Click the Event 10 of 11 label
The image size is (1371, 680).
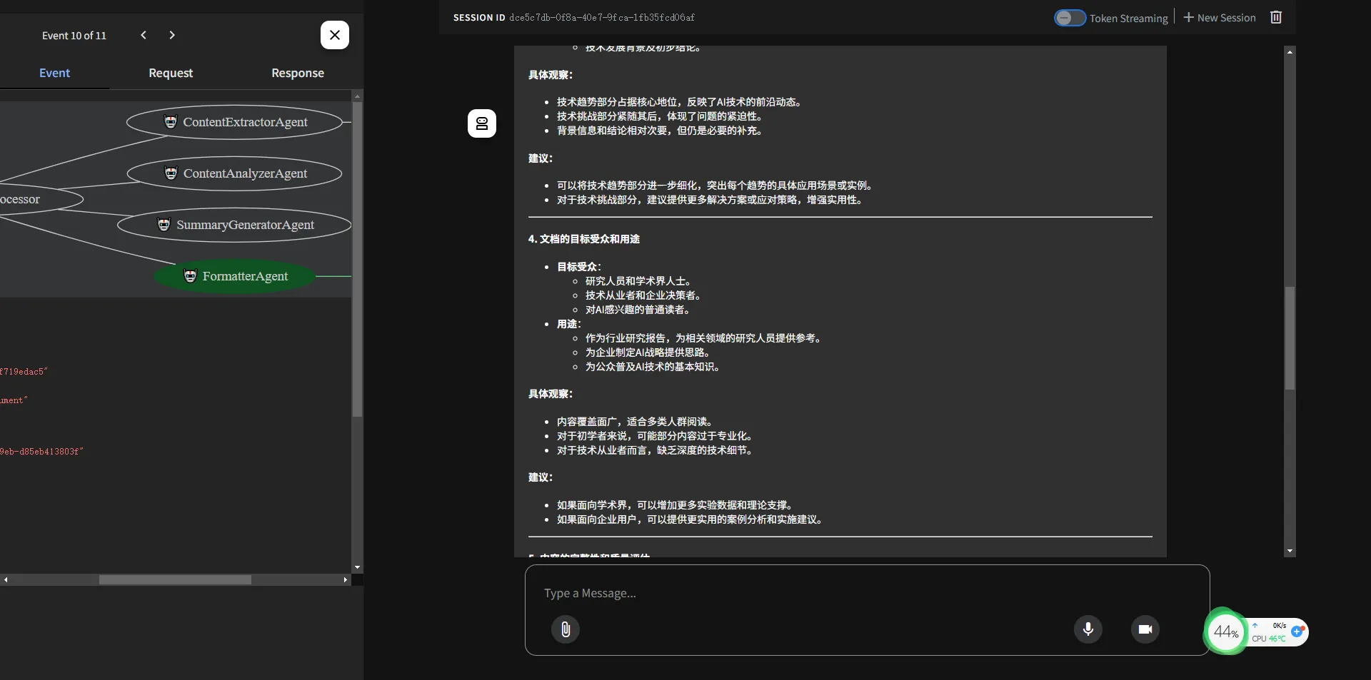[x=74, y=36]
